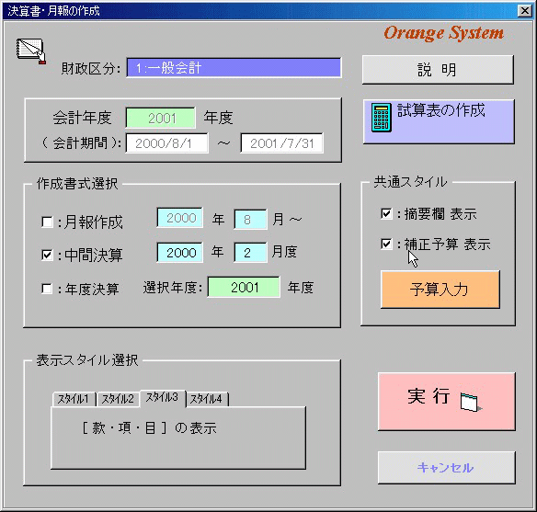Click the キャンセル button
This screenshot has height=512, width=537.
tap(447, 467)
